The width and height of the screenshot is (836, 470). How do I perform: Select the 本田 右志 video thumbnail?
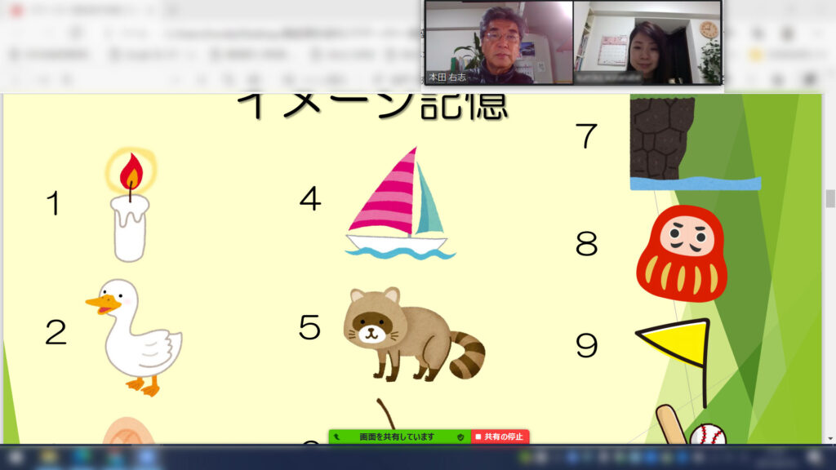(498, 42)
